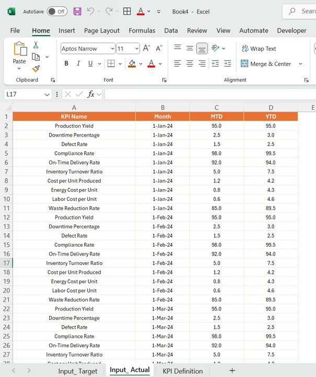Toggle Bottom Align button

tap(202, 48)
